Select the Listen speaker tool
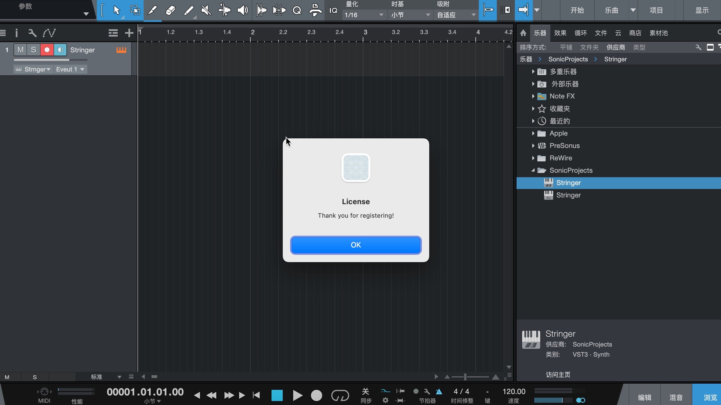The width and height of the screenshot is (721, 405). click(243, 10)
